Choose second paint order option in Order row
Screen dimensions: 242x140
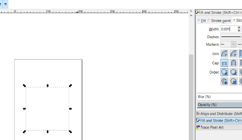point(233,72)
